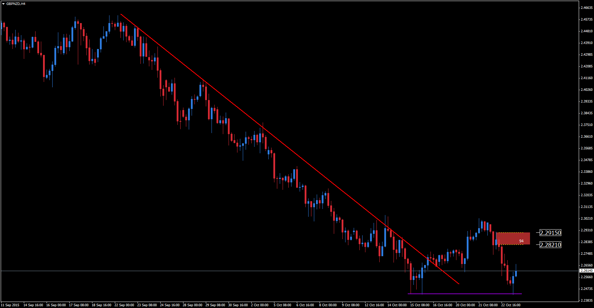Image resolution: width=594 pixels, height=308 pixels.
Task: Click the 2 Oct 00:00 time label
Action: [259, 305]
